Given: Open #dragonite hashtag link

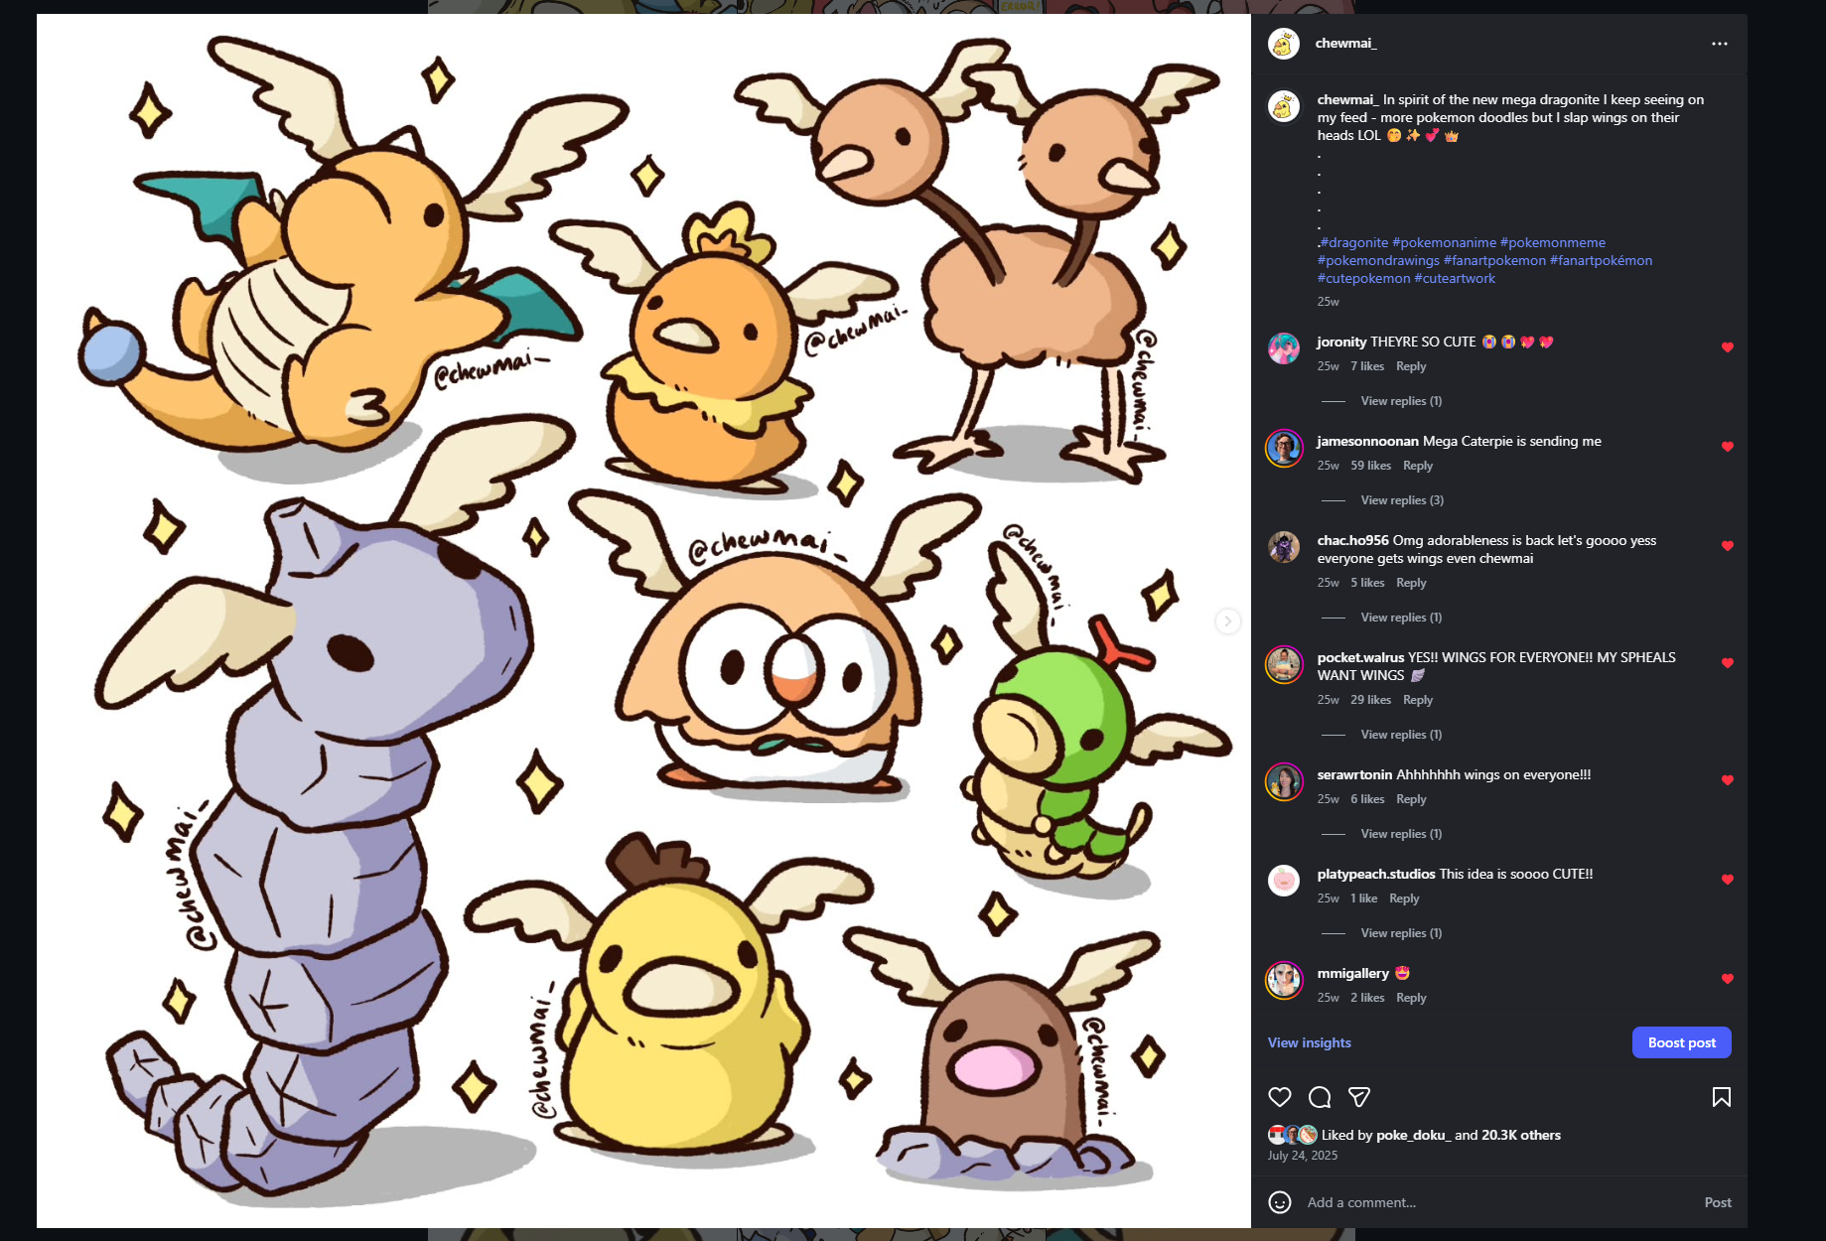Looking at the screenshot, I should 1353,242.
